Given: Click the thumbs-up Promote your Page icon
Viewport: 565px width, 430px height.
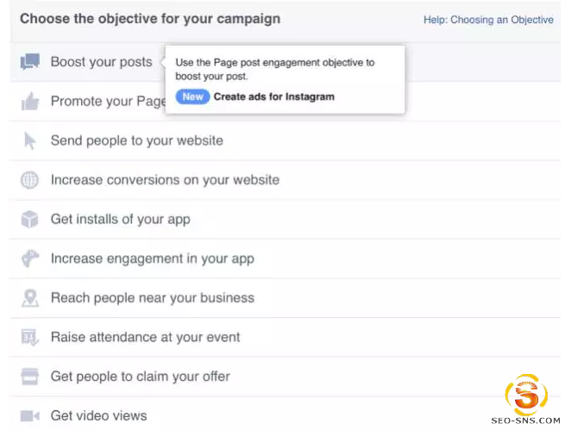Looking at the screenshot, I should (x=30, y=101).
